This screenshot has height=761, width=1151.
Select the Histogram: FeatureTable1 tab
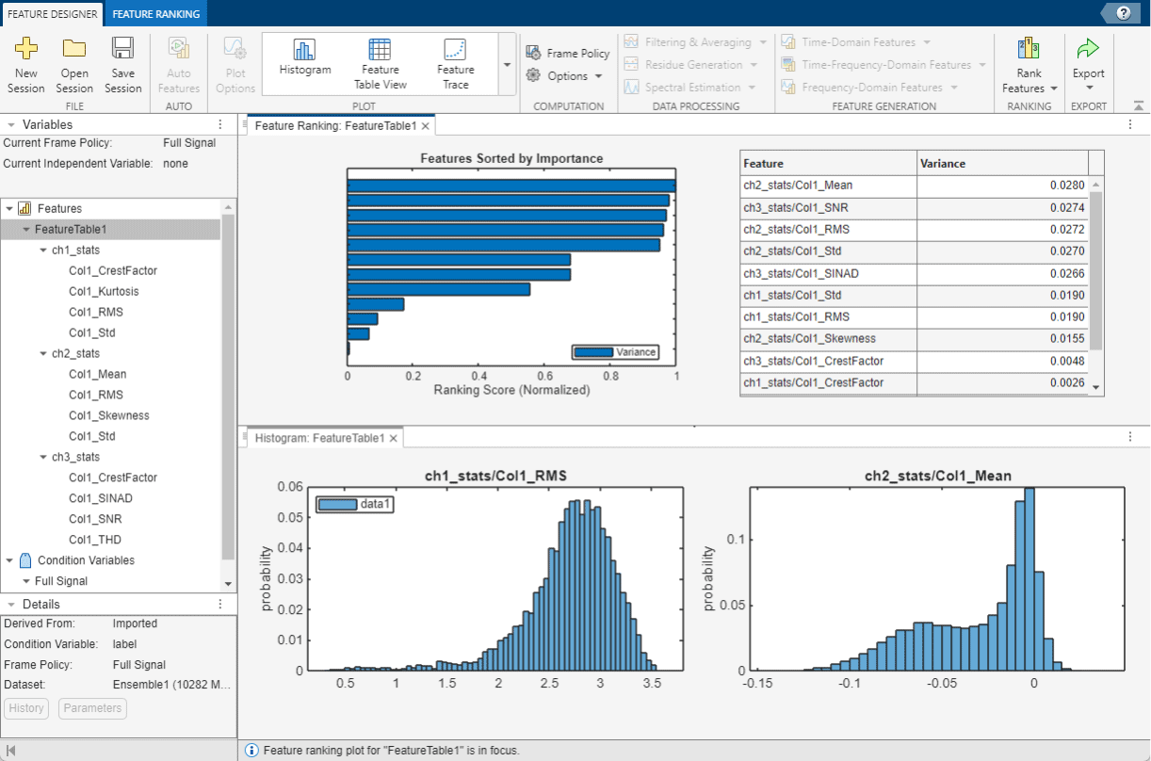pos(320,437)
